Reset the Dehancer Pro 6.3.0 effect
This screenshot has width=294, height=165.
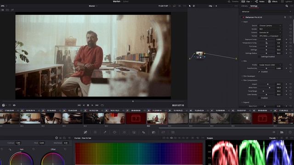click(290, 17)
